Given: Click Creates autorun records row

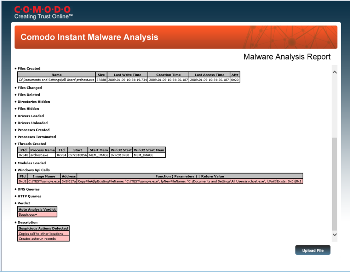Looking at the screenshot, I should pyautogui.click(x=43, y=238).
